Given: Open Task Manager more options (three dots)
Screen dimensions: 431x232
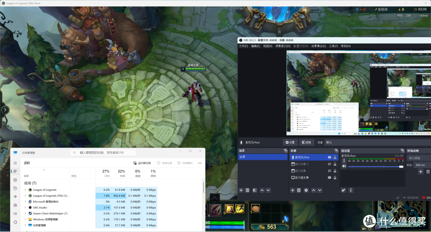Looking at the screenshot, I should tap(200, 163).
